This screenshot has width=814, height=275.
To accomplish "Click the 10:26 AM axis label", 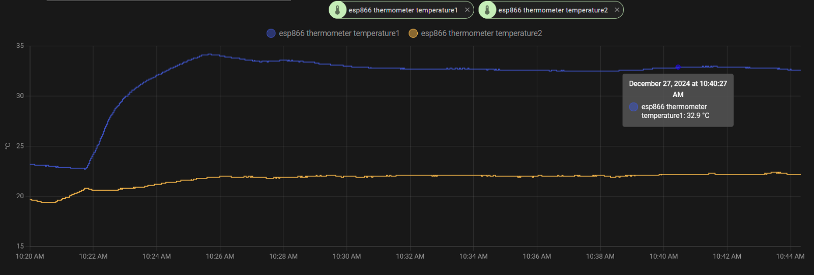I will tap(220, 256).
